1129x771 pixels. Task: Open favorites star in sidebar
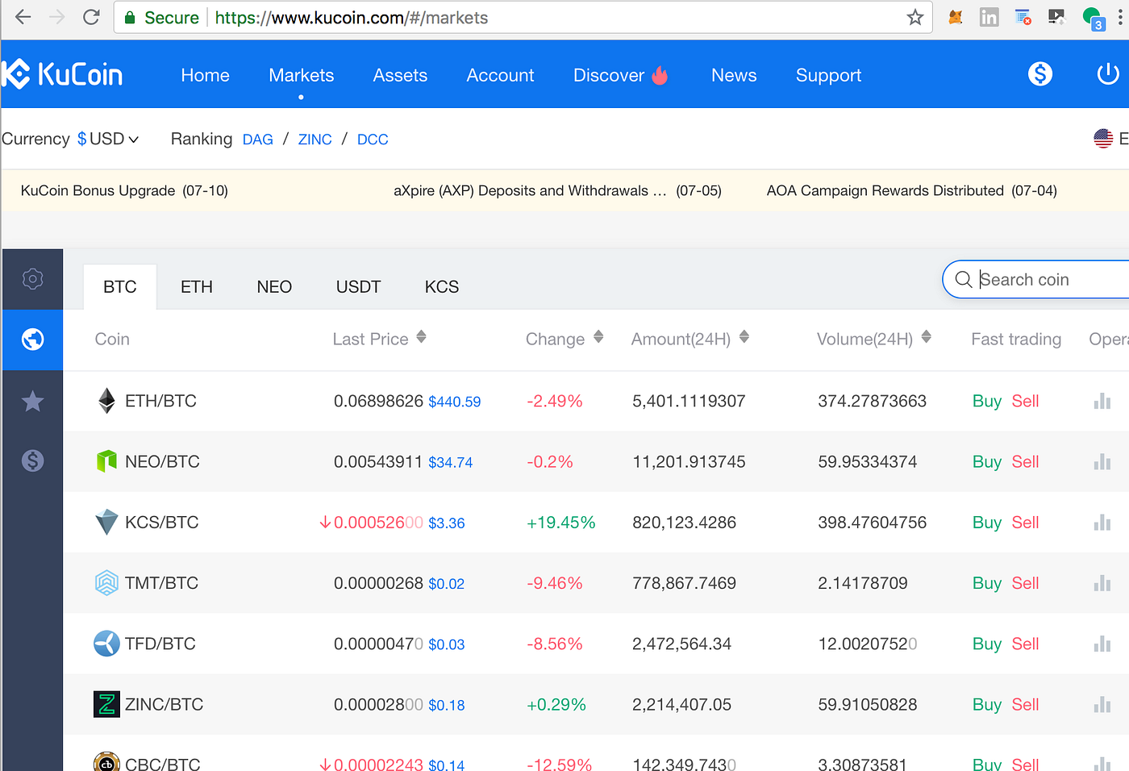[x=32, y=400]
